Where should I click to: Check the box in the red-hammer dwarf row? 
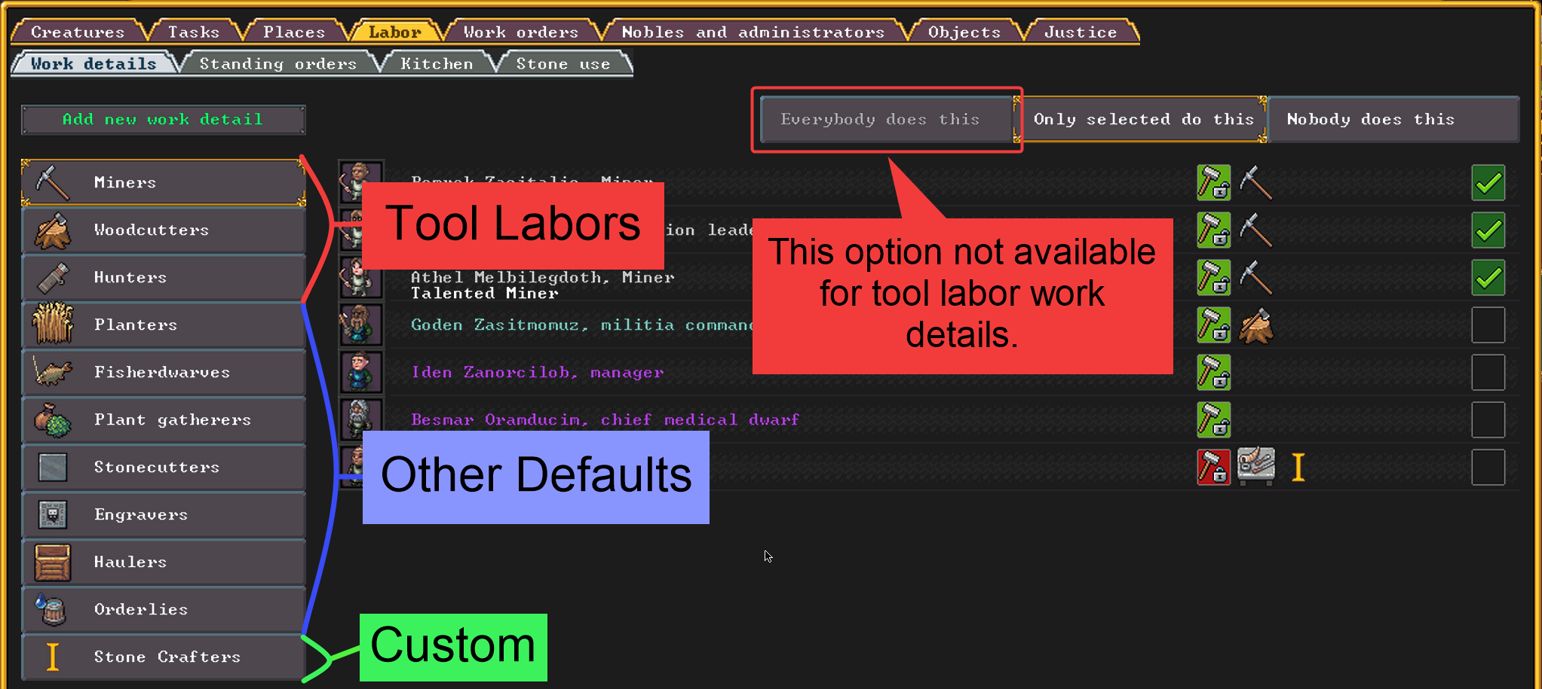pos(1488,467)
